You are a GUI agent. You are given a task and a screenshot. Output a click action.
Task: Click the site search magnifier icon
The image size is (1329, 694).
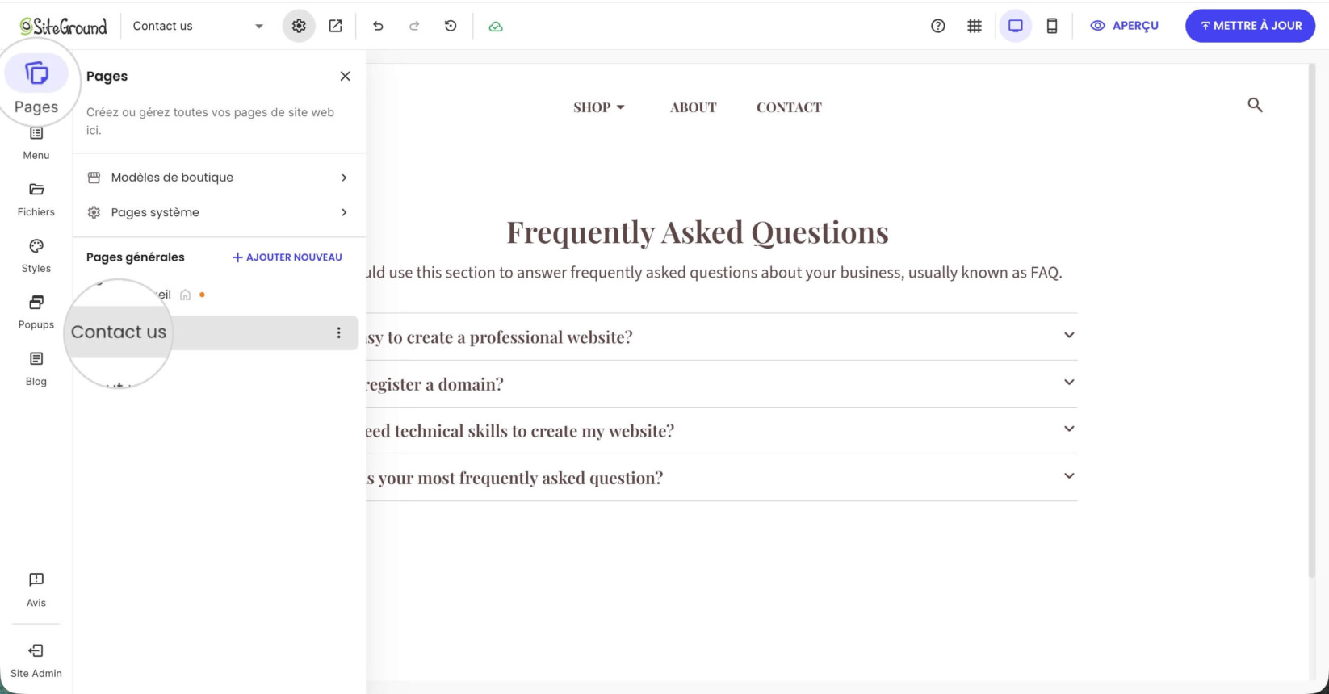click(1255, 105)
